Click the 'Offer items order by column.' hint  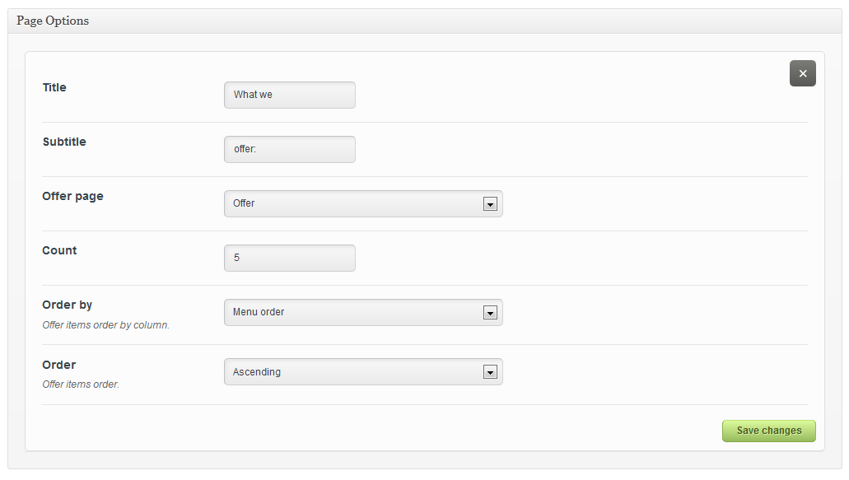[105, 325]
